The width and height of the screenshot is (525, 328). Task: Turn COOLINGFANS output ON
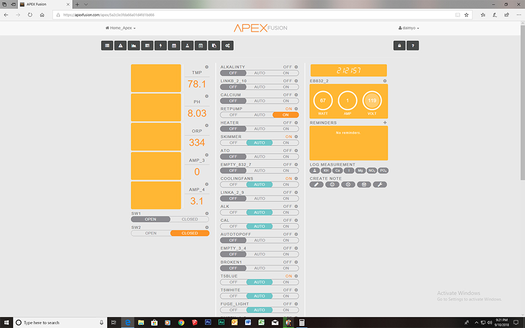tap(286, 184)
